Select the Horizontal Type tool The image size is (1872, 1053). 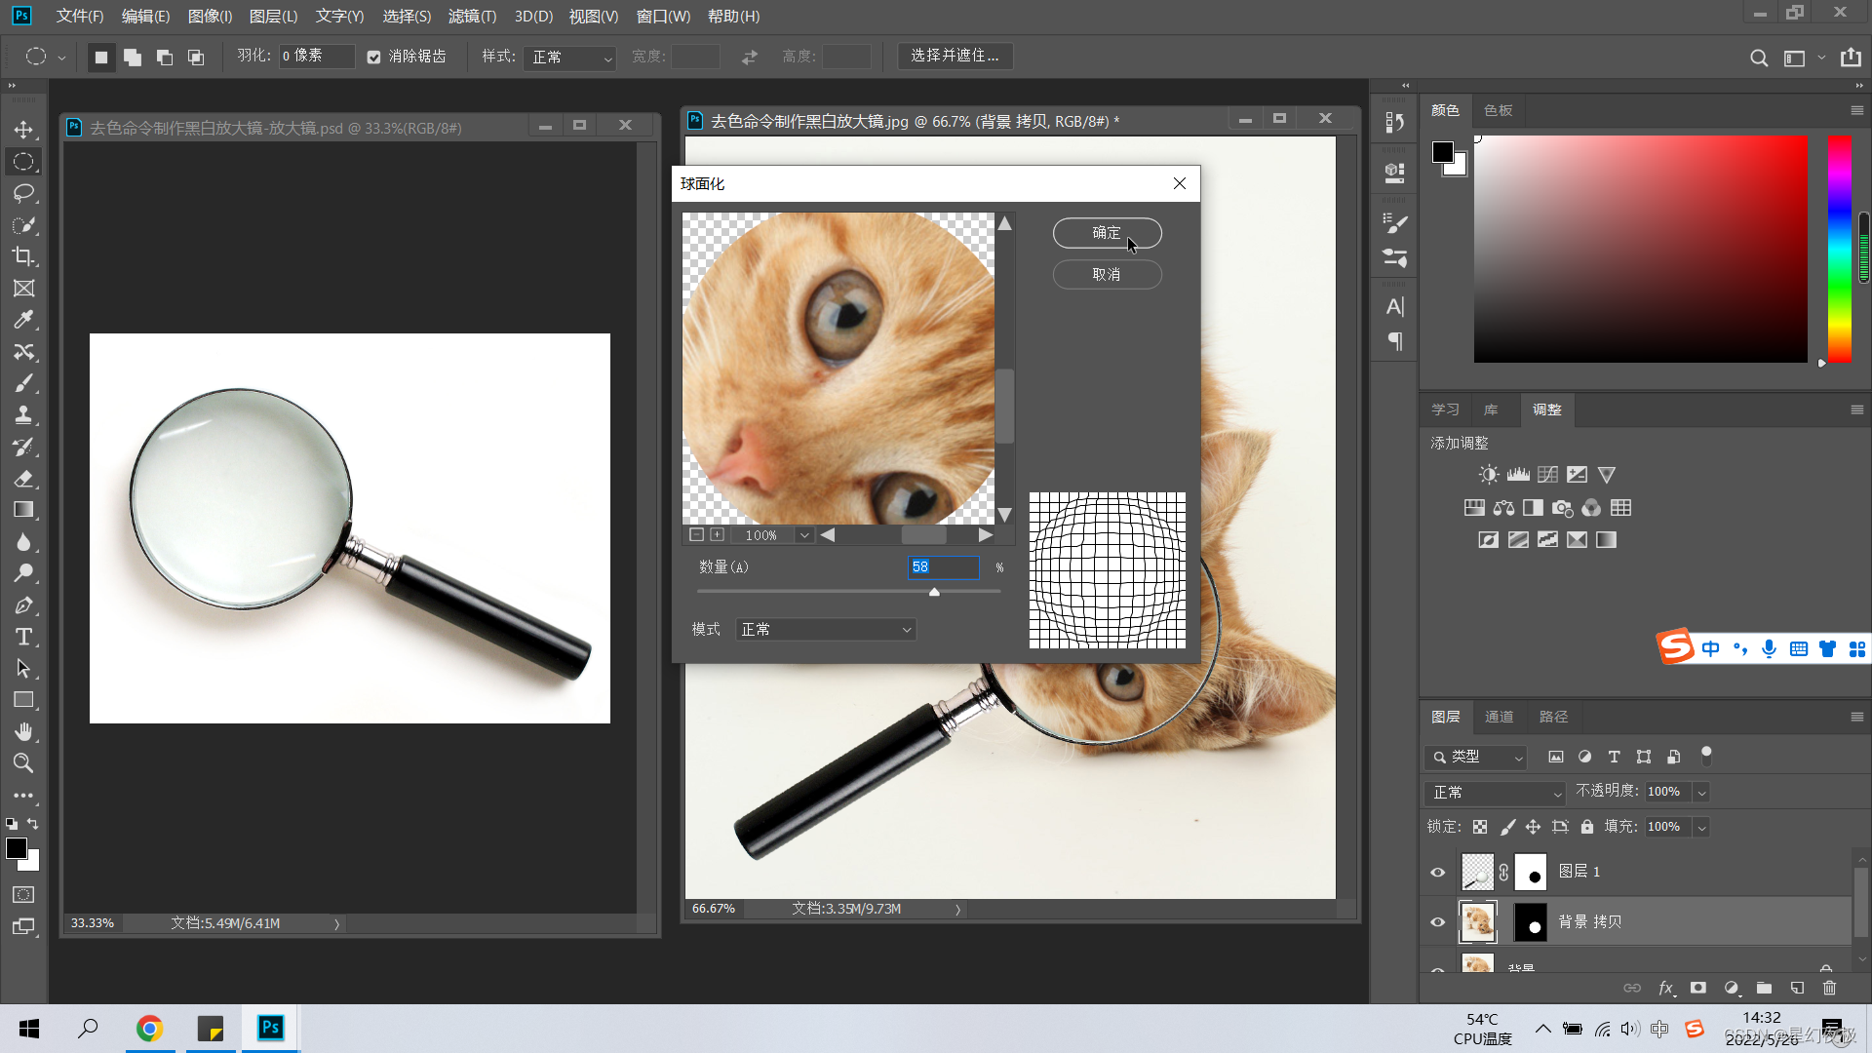[x=23, y=637]
